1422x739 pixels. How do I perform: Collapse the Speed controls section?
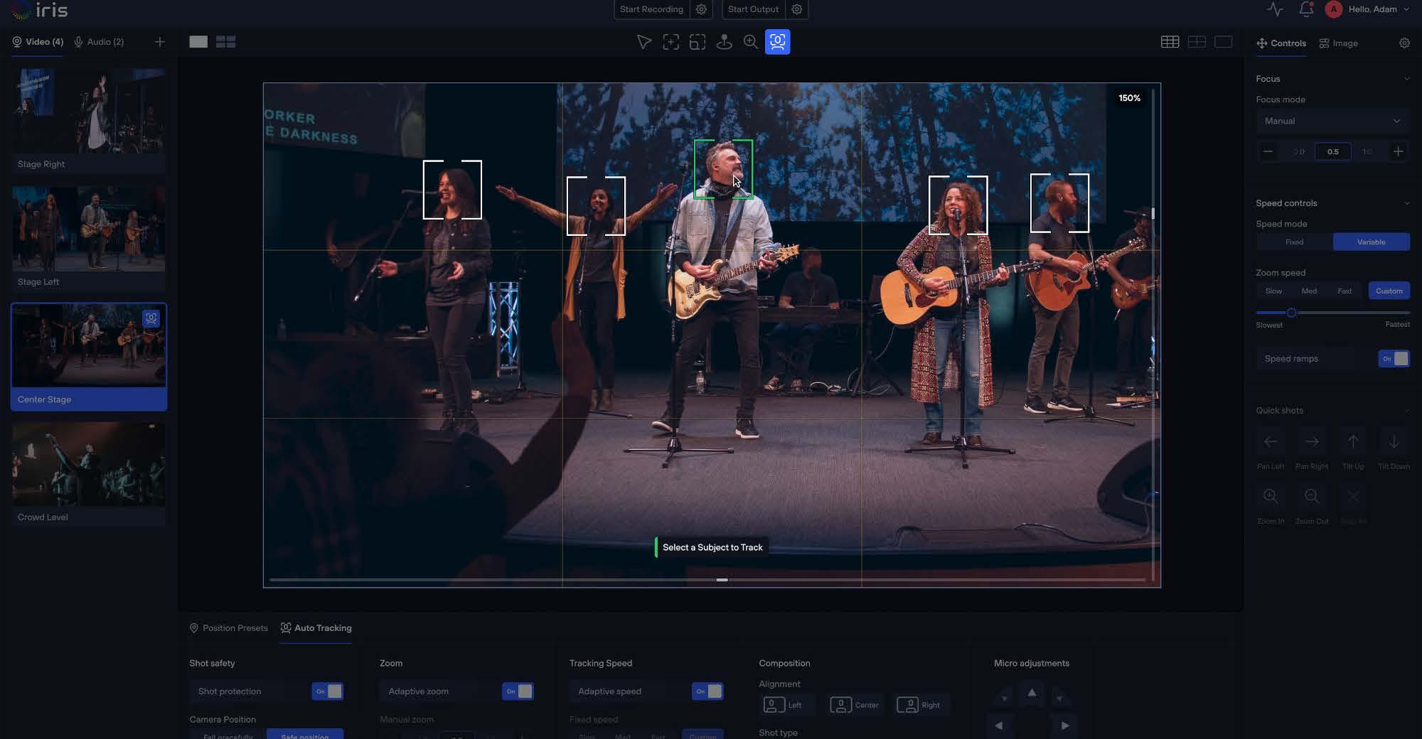click(1406, 203)
